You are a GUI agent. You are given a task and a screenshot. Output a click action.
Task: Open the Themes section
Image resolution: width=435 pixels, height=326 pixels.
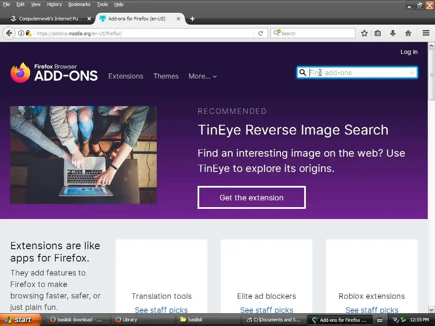coord(166,76)
